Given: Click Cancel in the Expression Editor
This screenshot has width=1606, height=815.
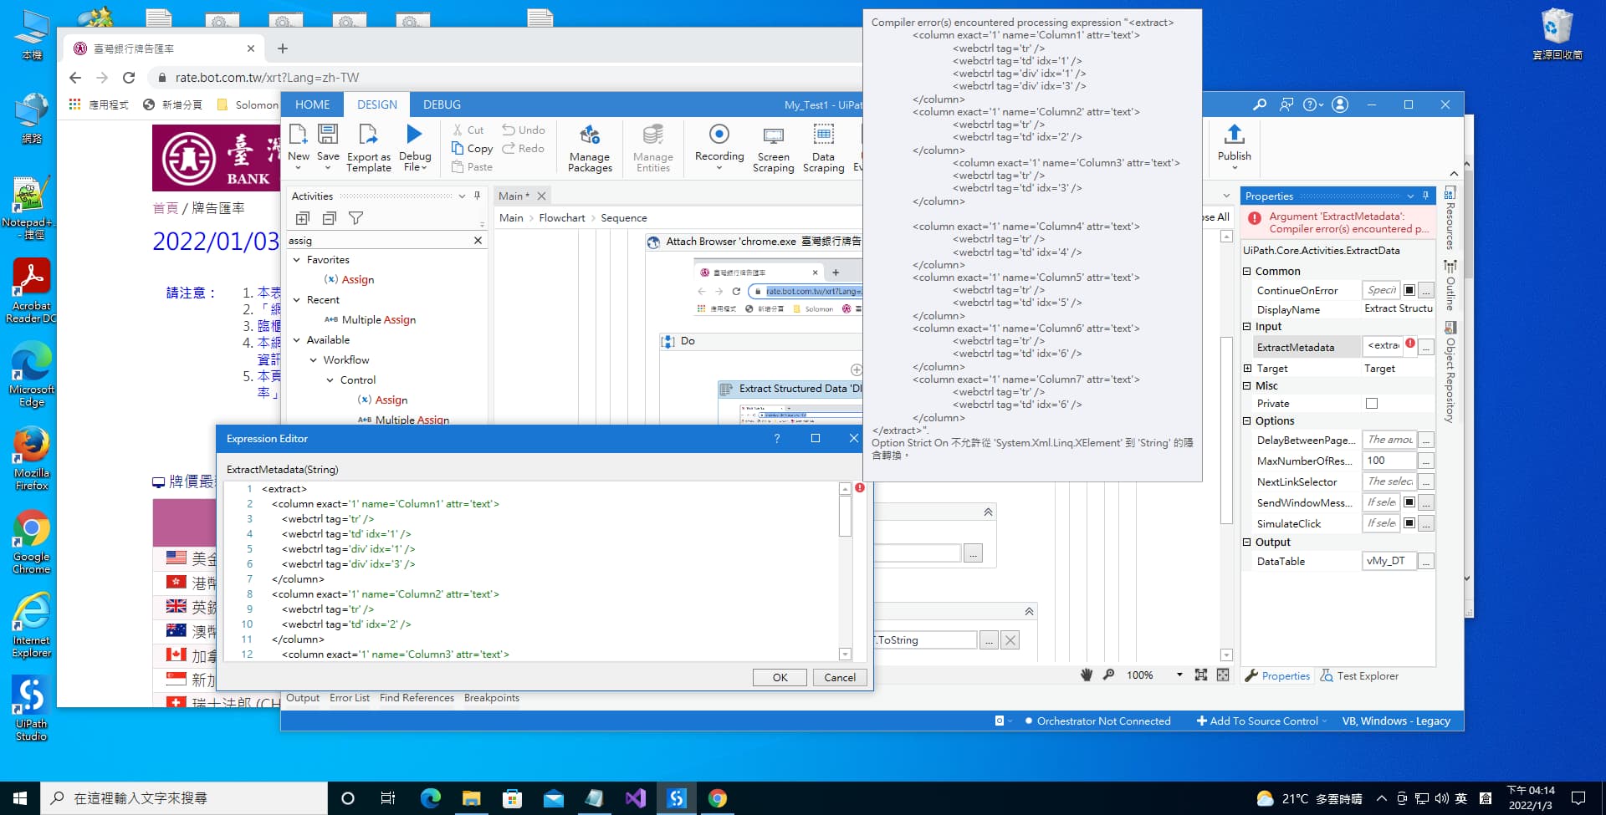Looking at the screenshot, I should (x=840, y=677).
